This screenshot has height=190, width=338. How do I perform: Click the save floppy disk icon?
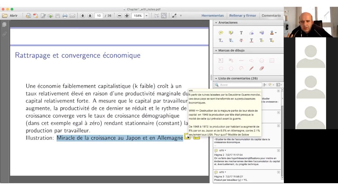(x=58, y=16)
